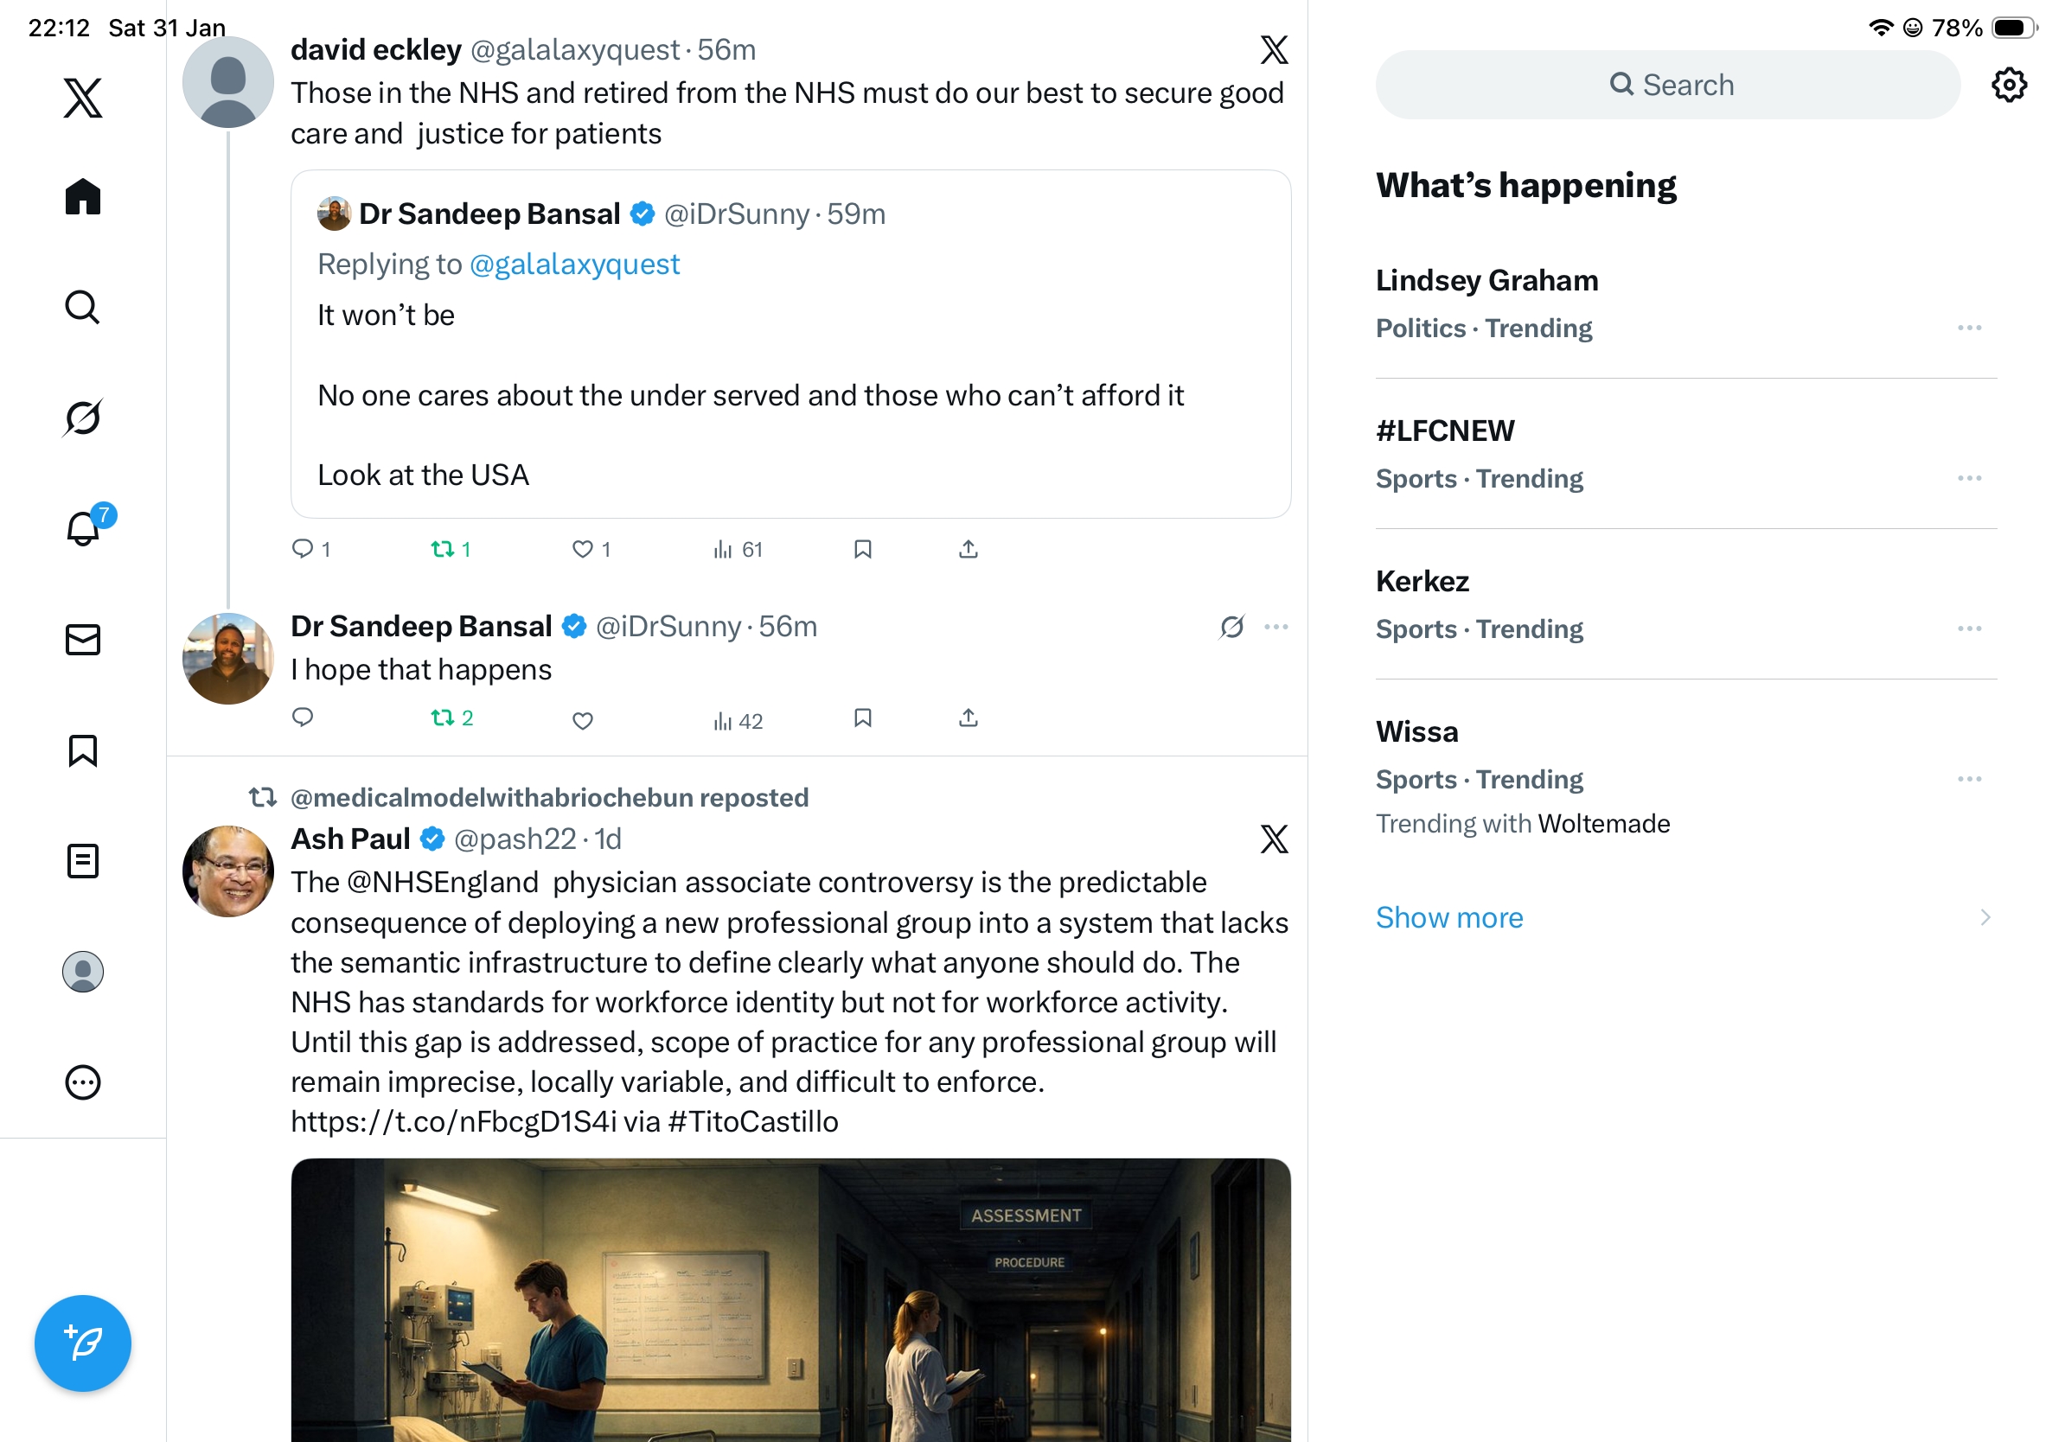The image size is (2065, 1442).
Task: Open the t.co link in Ash Paul's post
Action: click(453, 1122)
